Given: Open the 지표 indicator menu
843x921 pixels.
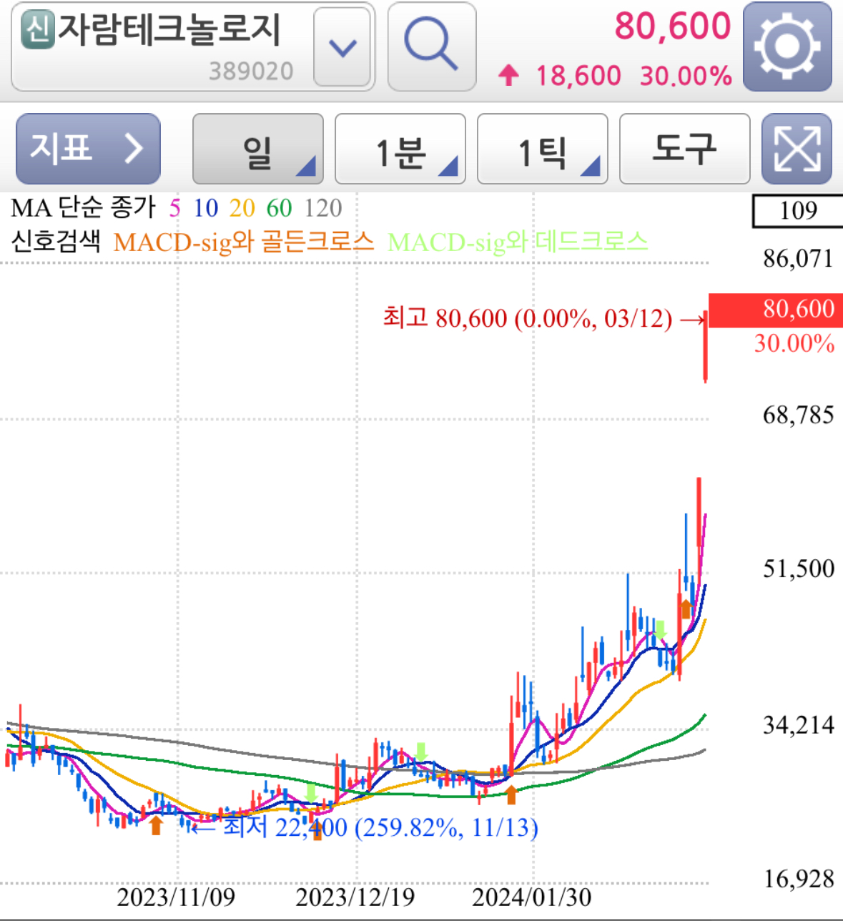Looking at the screenshot, I should pos(88,148).
